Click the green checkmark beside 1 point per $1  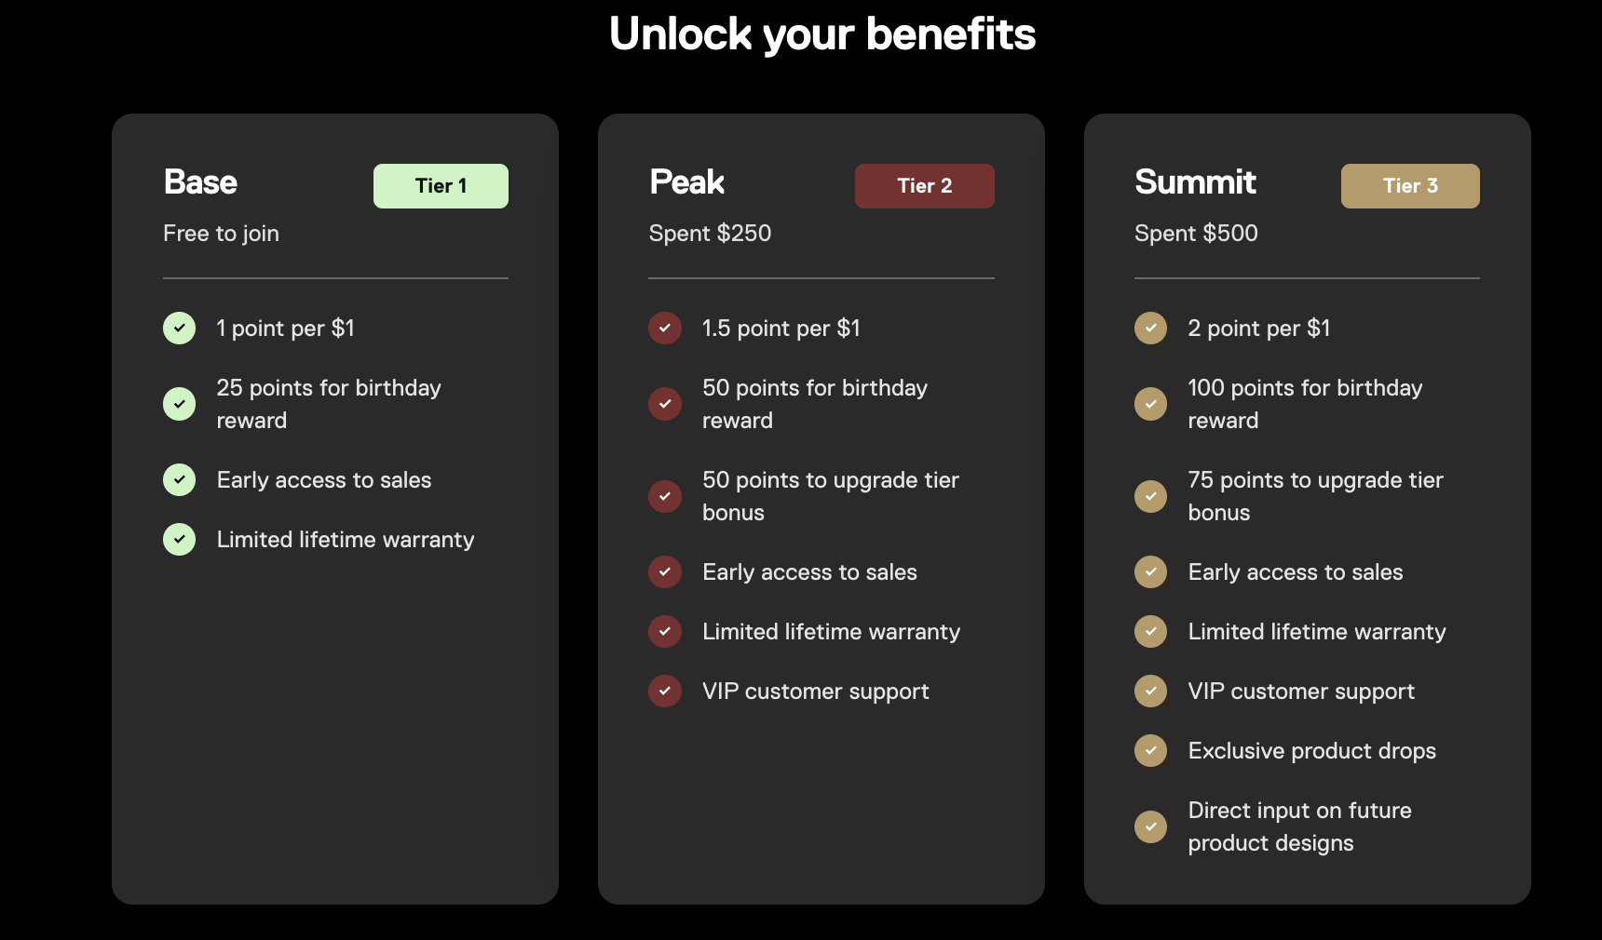pyautogui.click(x=179, y=328)
